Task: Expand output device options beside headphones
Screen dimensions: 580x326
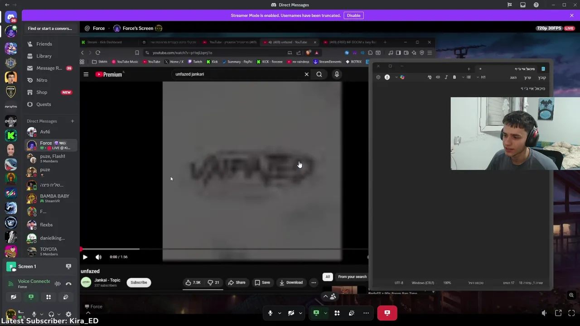Action: point(58,314)
